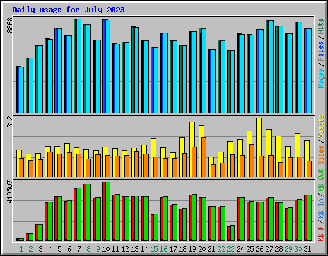Click day 23 label on the x-axis
Image resolution: width=328 pixels, height=256 pixels.
click(231, 249)
